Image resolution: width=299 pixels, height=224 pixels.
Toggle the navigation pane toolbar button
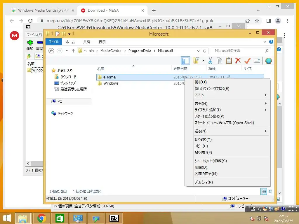click(x=185, y=61)
